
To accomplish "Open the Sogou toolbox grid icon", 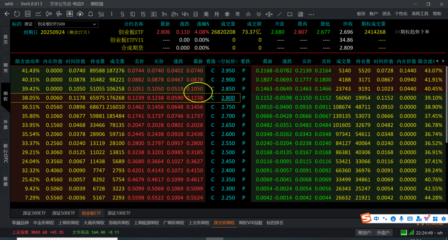I will [x=435, y=218].
